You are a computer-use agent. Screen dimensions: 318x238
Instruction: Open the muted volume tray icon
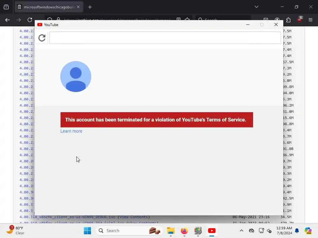[269, 231]
